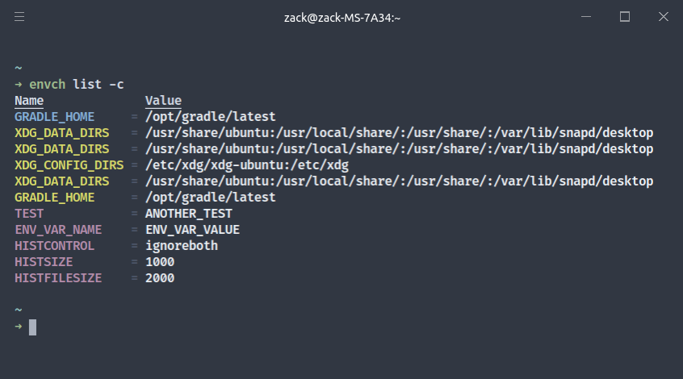Screen dimensions: 683x379
Task: Click the terminal cursor at the prompt
Action: click(32, 327)
